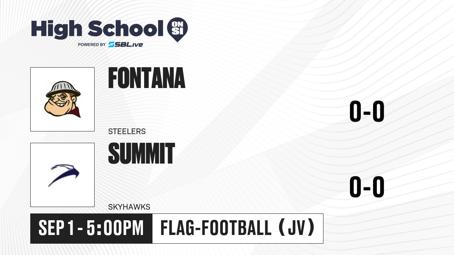Click Summit's 0-0 record
Viewport: 454px width, 255px height.
(x=367, y=187)
